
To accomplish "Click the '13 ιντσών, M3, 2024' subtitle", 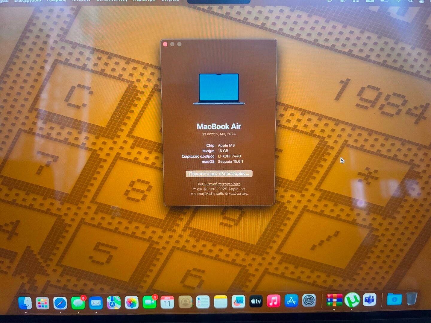I will [219, 134].
